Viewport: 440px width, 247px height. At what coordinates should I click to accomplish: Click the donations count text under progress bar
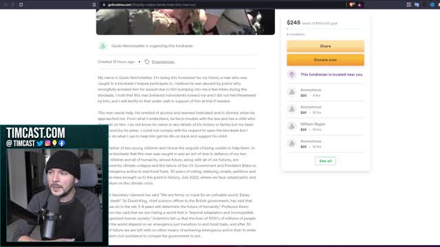pyautogui.click(x=296, y=34)
